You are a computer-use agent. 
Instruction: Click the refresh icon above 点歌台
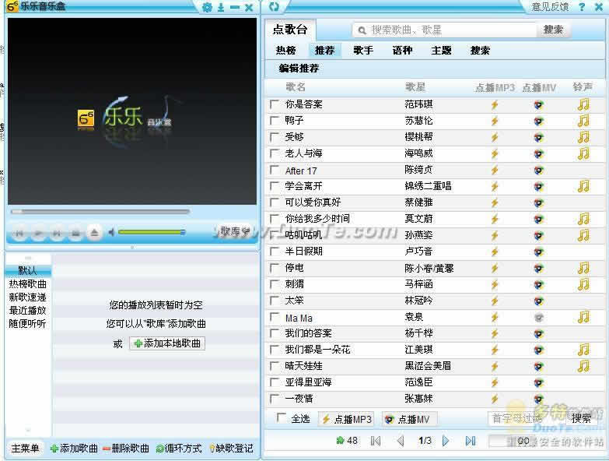tap(274, 7)
